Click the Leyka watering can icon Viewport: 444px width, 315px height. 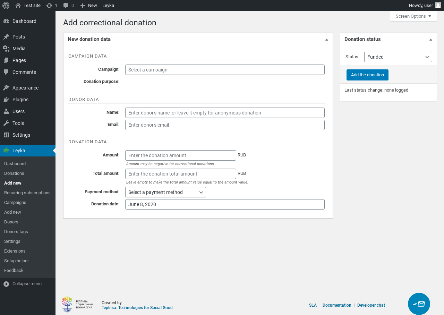pyautogui.click(x=6, y=151)
